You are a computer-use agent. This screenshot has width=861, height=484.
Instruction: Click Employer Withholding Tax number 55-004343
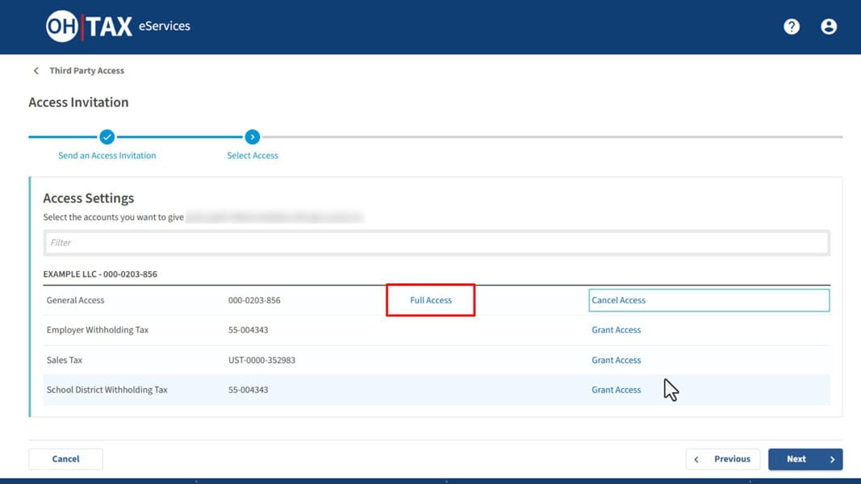click(x=249, y=330)
